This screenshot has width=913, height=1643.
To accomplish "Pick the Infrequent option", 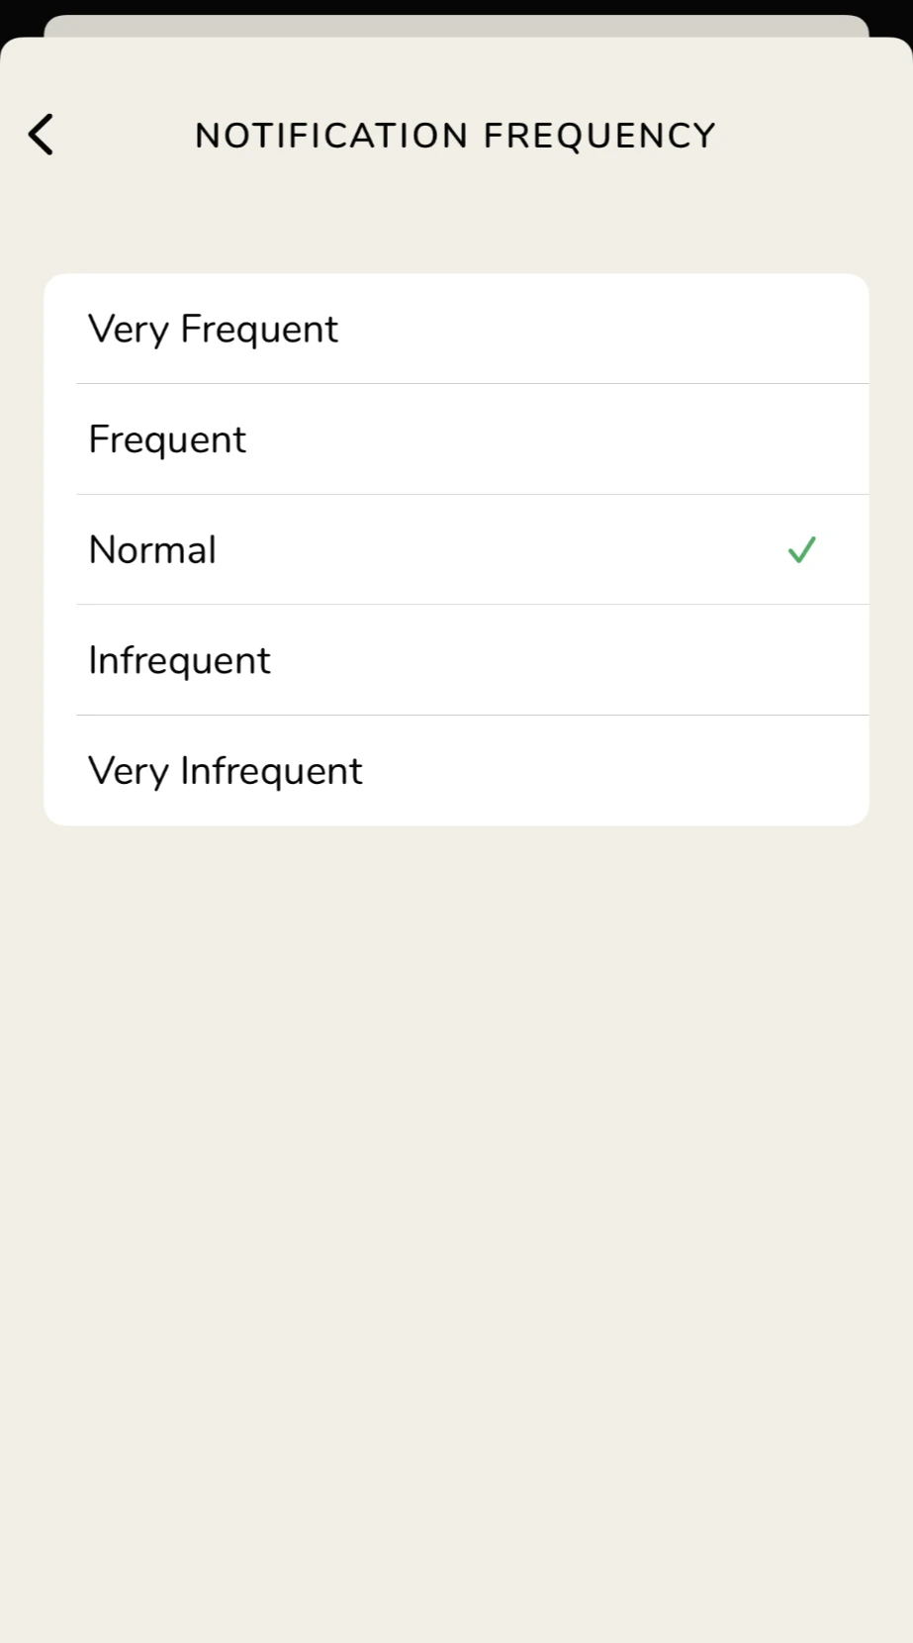I will coord(456,660).
